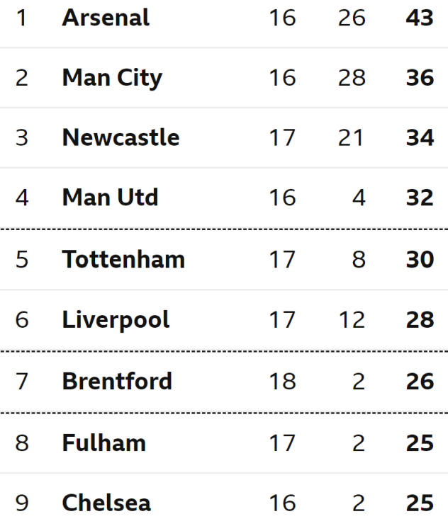Click Liverpool's 28 points total
The image size is (448, 531).
coord(420,320)
